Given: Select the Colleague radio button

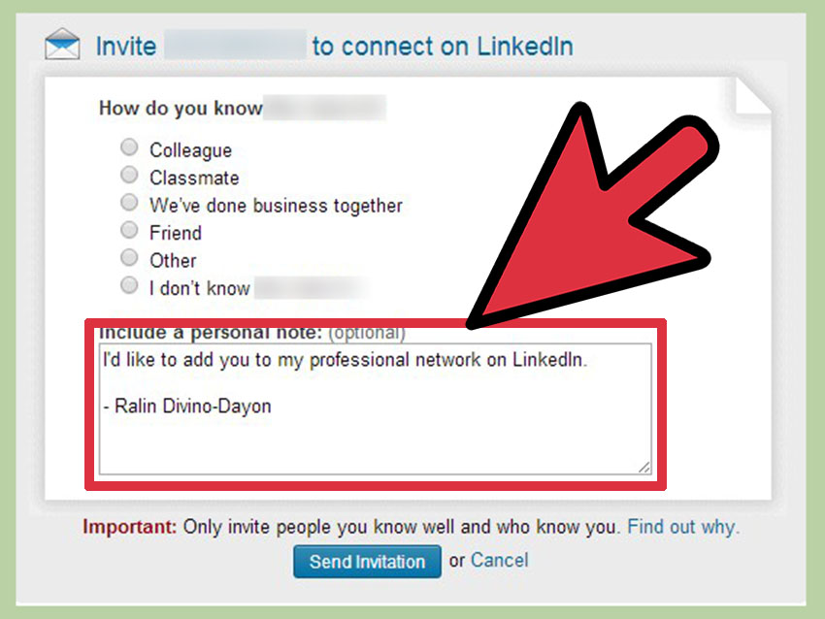Looking at the screenshot, I should 129,148.
